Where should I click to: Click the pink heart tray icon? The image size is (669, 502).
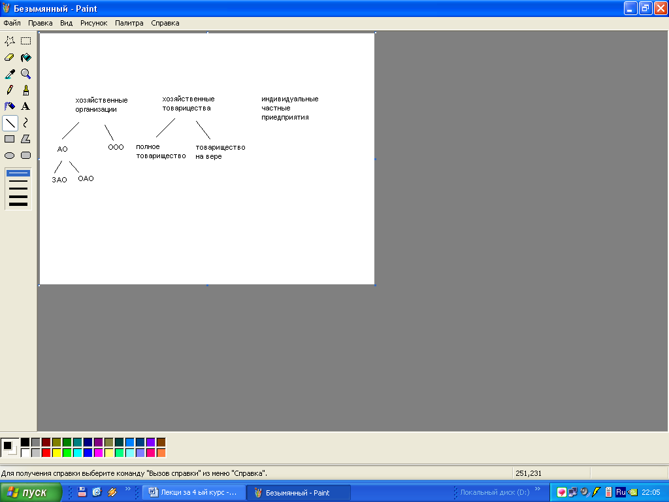pos(561,492)
